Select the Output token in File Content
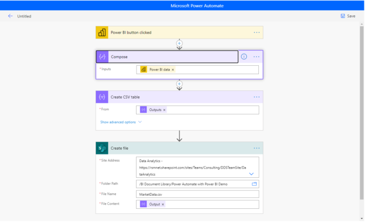Image resolution: width=365 pixels, height=223 pixels. [x=152, y=205]
